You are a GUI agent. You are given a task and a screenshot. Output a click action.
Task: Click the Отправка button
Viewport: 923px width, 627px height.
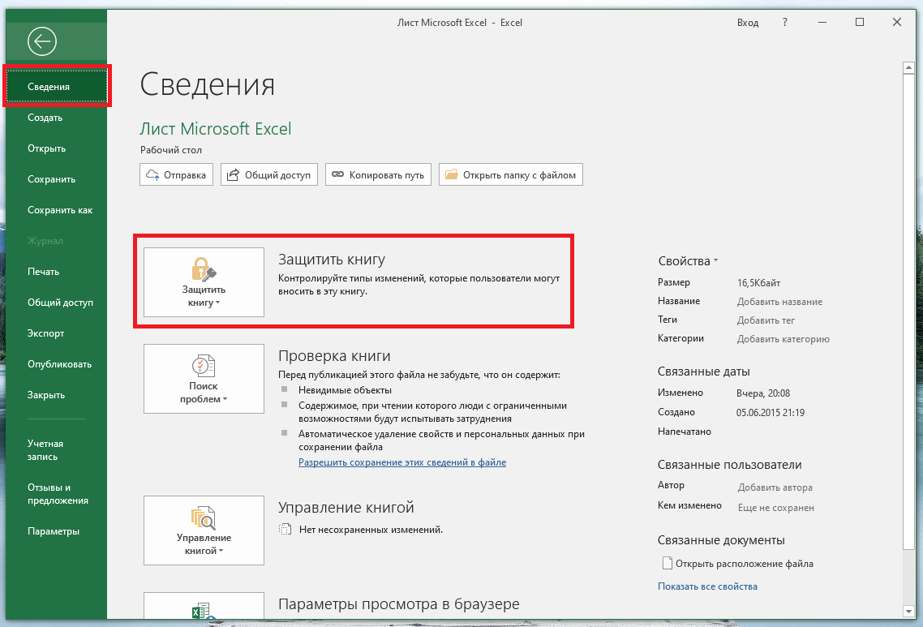click(176, 175)
